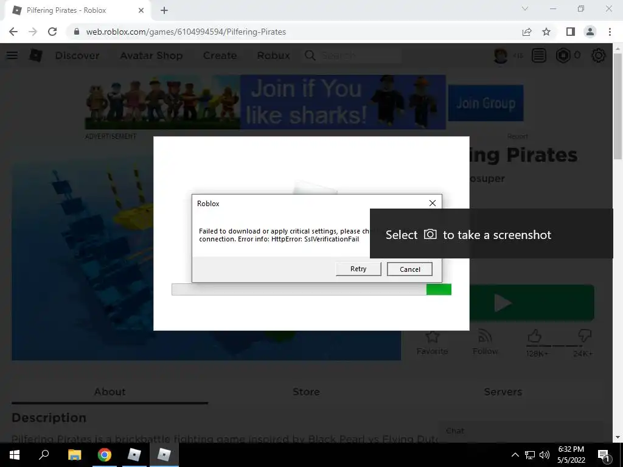Click the screenshot notification popup

pyautogui.click(x=492, y=233)
